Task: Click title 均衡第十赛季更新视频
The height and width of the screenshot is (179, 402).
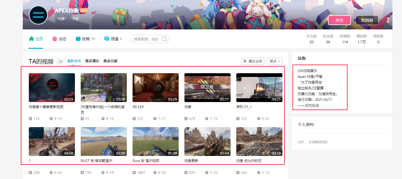Action: (46, 107)
